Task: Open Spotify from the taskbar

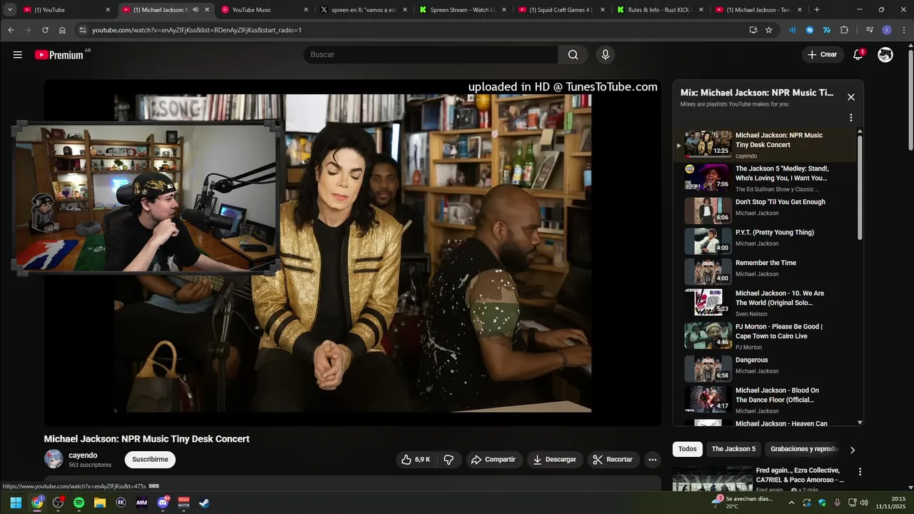Action: (x=79, y=503)
